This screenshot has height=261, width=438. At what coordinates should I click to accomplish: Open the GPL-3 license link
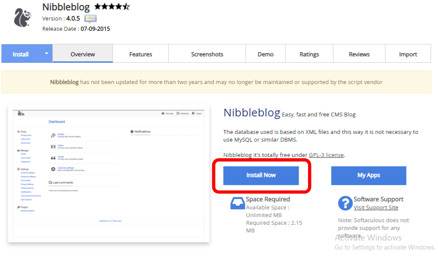pos(326,155)
